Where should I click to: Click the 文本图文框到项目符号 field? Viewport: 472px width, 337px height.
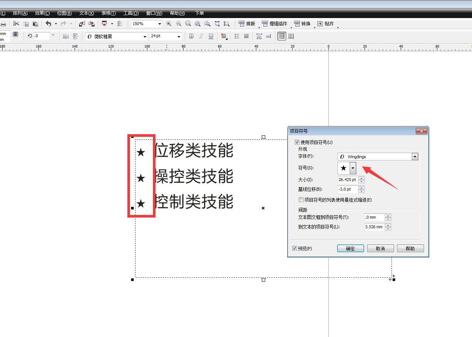tap(374, 218)
